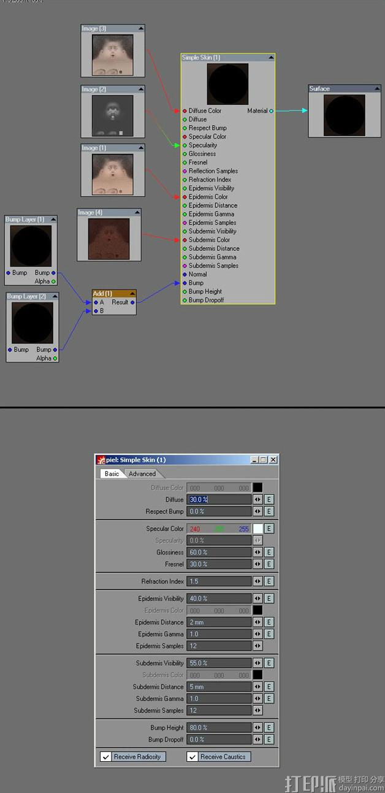The image size is (385, 793).
Task: Click the Reflection Samples input socket
Action: coord(185,171)
